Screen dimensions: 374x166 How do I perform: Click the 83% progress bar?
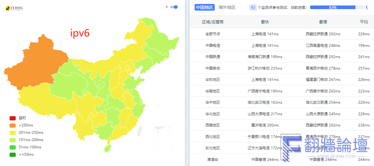pyautogui.click(x=337, y=7)
